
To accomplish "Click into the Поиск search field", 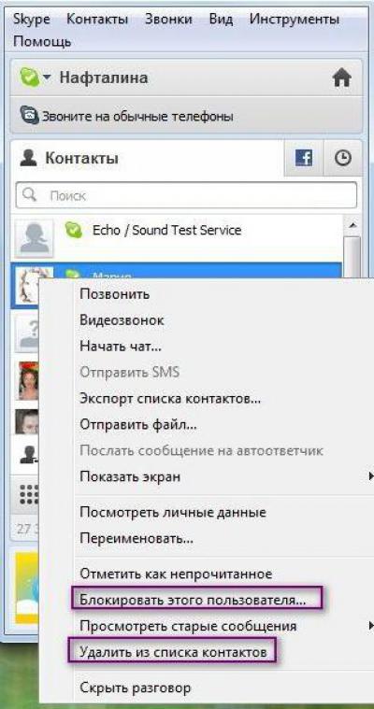I will click(x=186, y=195).
